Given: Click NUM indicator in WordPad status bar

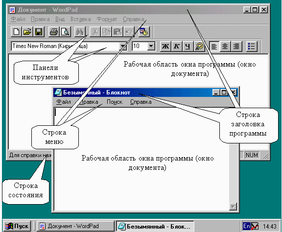Looking at the screenshot, I should point(252,155).
